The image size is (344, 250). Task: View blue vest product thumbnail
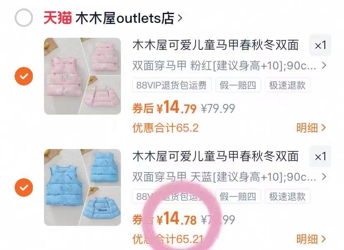83,188
